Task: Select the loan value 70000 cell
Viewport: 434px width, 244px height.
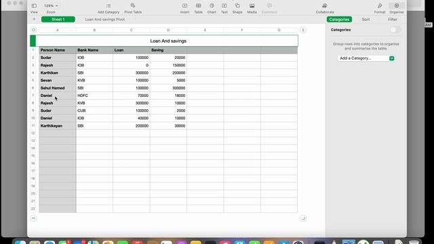Action: pos(131,96)
